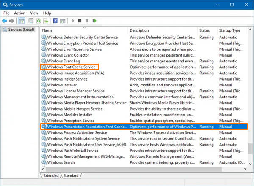Click the Services app icon in title bar
Image resolution: width=254 pixels, height=186 pixels.
(5, 5)
